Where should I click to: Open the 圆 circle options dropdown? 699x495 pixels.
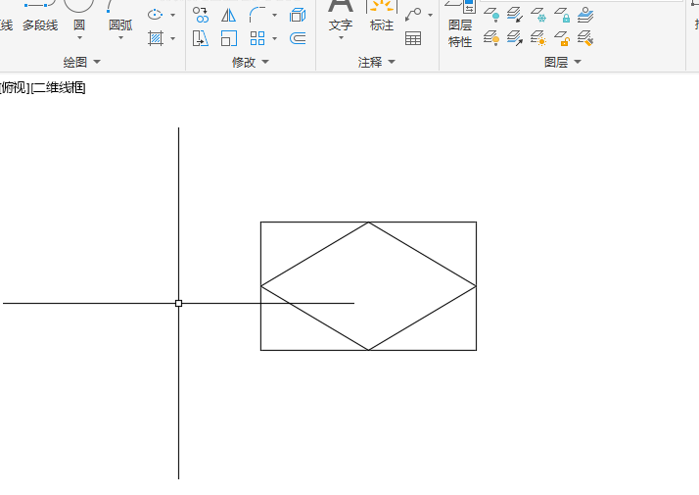point(79,38)
